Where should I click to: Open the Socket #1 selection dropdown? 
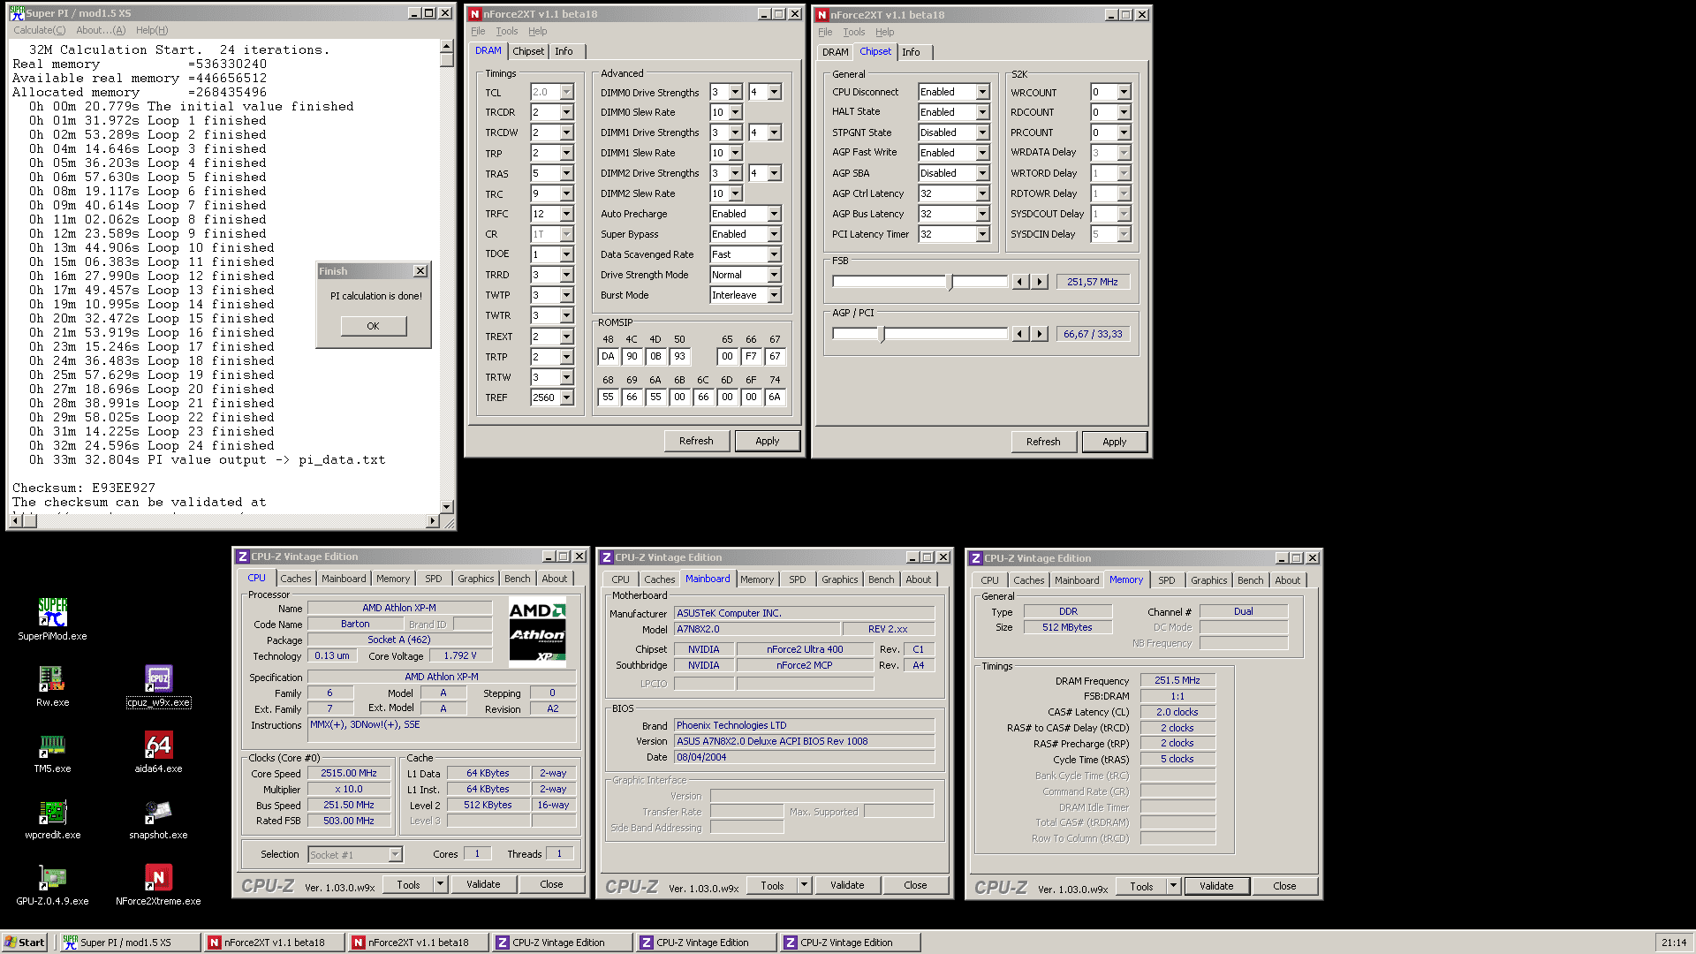point(395,854)
